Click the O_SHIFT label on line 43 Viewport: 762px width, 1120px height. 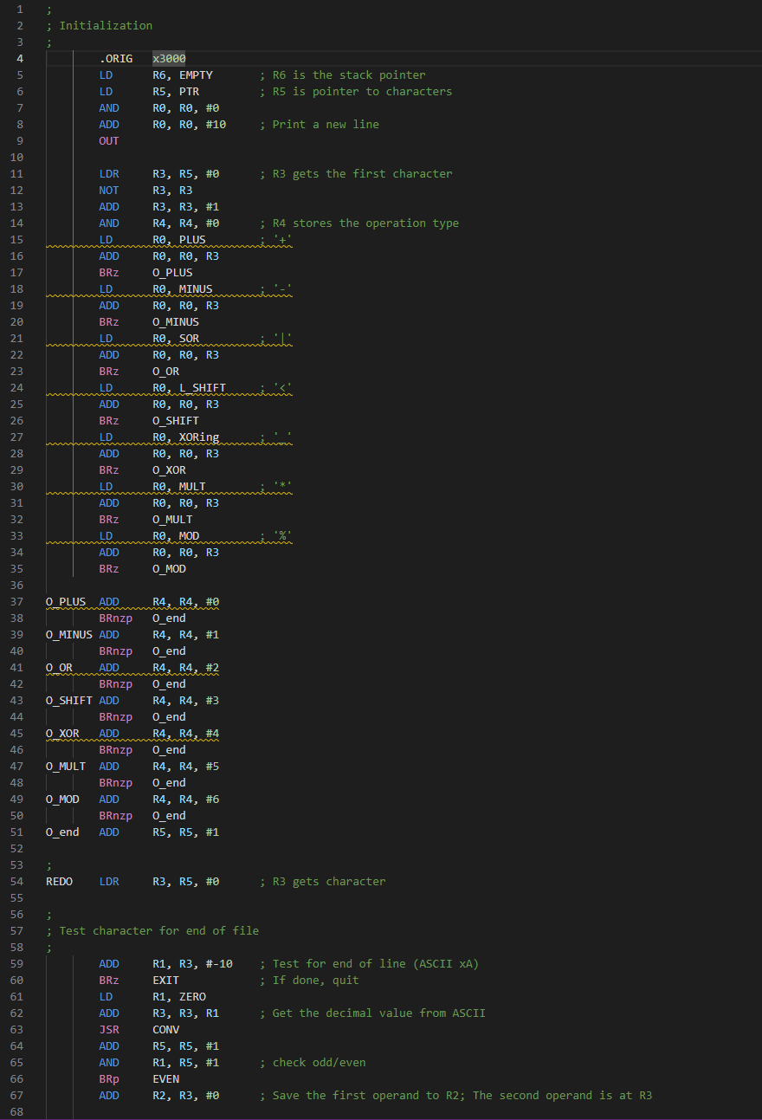(68, 700)
